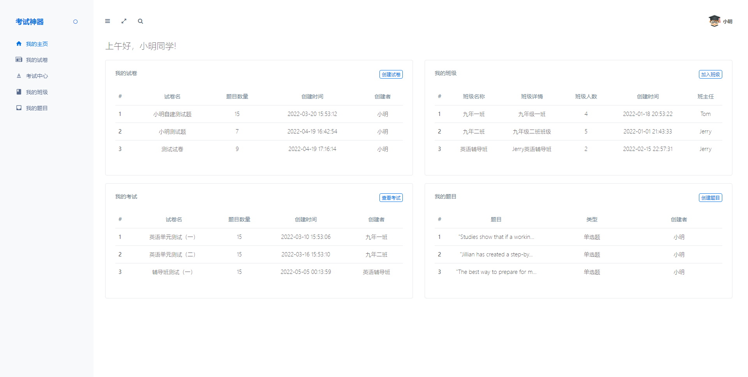Click the username 小明 beside the avatar

click(x=728, y=22)
